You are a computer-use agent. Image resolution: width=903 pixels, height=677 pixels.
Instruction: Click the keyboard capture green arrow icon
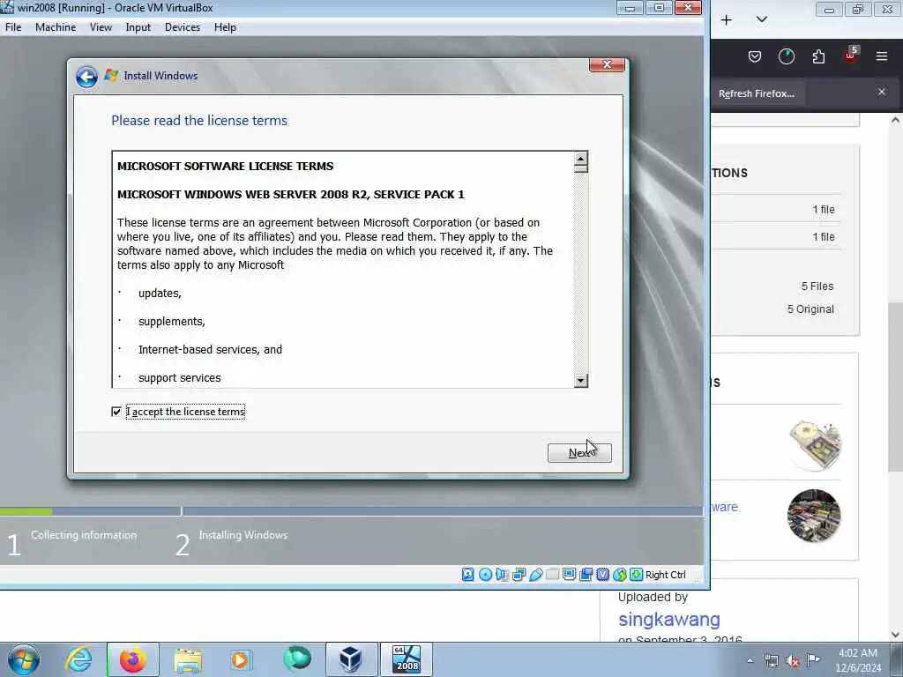[636, 574]
